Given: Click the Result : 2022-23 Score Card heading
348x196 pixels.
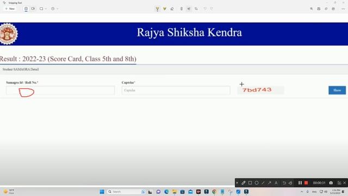Looking at the screenshot, I should point(68,59).
